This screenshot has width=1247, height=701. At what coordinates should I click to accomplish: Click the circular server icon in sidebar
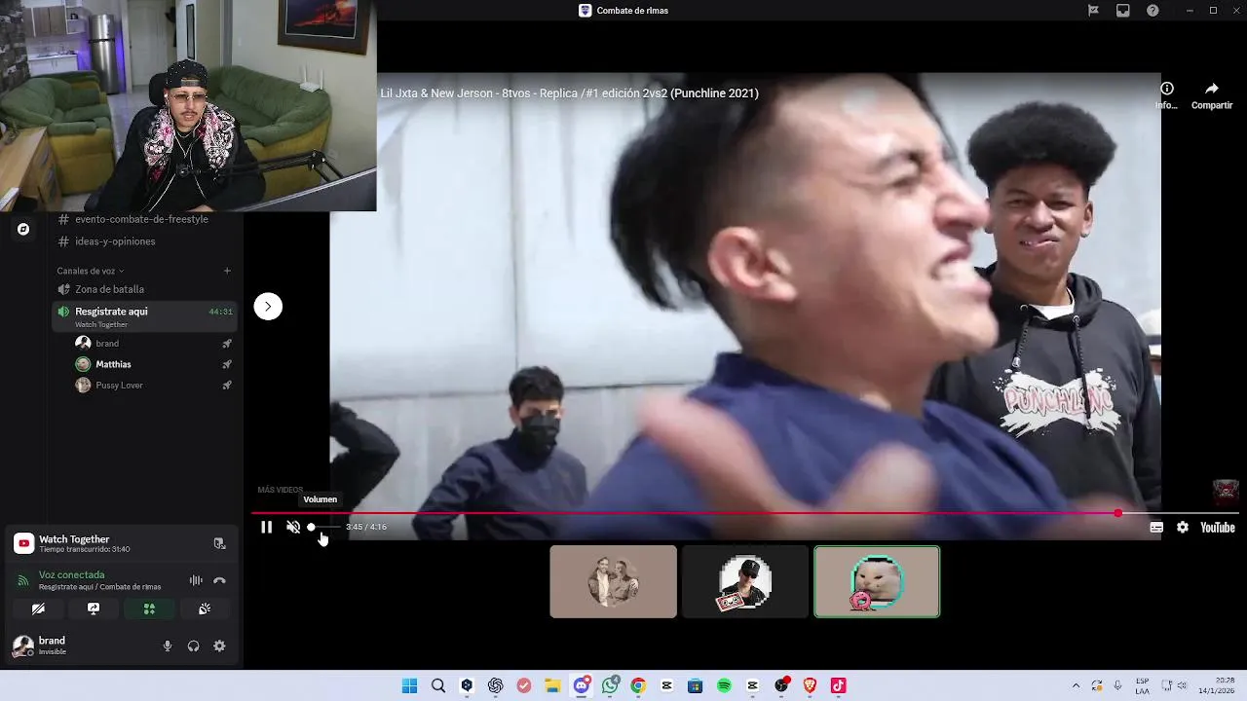[23, 229]
